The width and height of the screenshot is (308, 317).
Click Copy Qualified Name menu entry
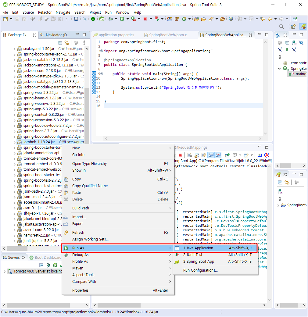click(117, 186)
